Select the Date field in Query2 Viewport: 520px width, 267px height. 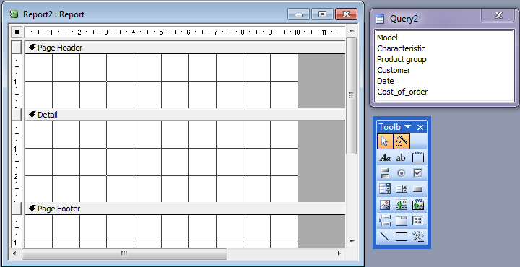[x=386, y=81]
